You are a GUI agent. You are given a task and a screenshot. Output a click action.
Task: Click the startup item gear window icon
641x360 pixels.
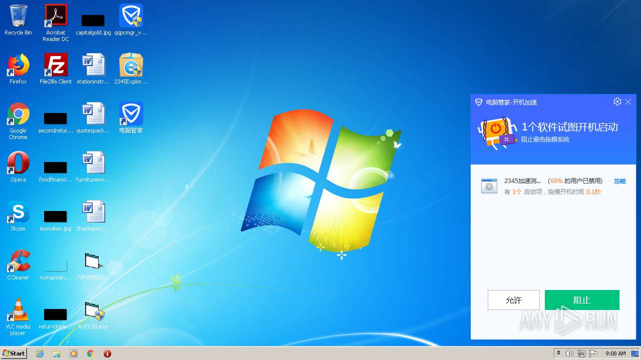(x=489, y=185)
